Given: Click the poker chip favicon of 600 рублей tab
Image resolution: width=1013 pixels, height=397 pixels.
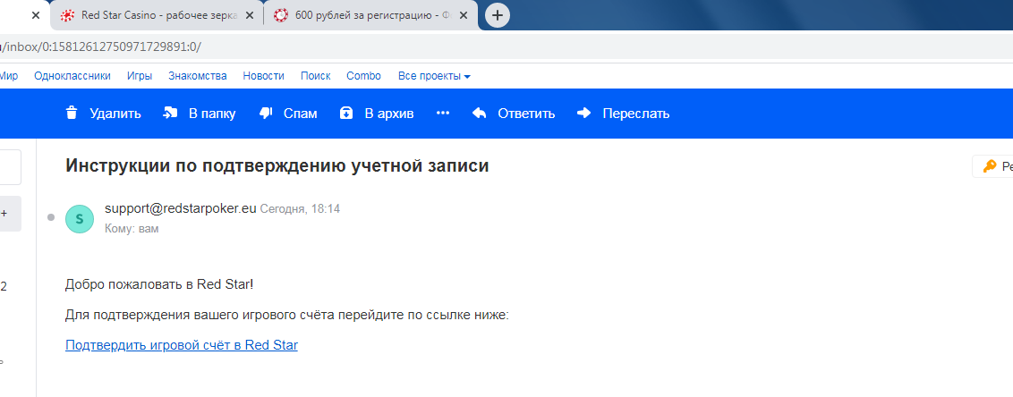Looking at the screenshot, I should [280, 15].
